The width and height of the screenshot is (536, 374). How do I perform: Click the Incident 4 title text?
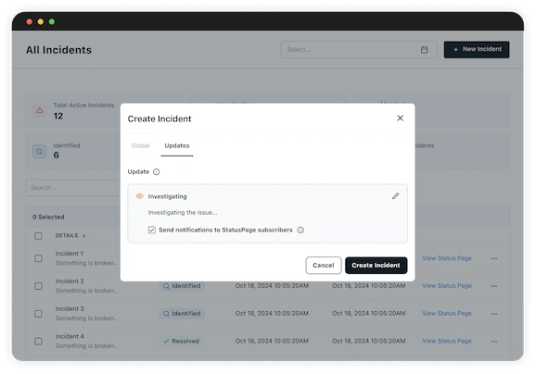pyautogui.click(x=70, y=336)
